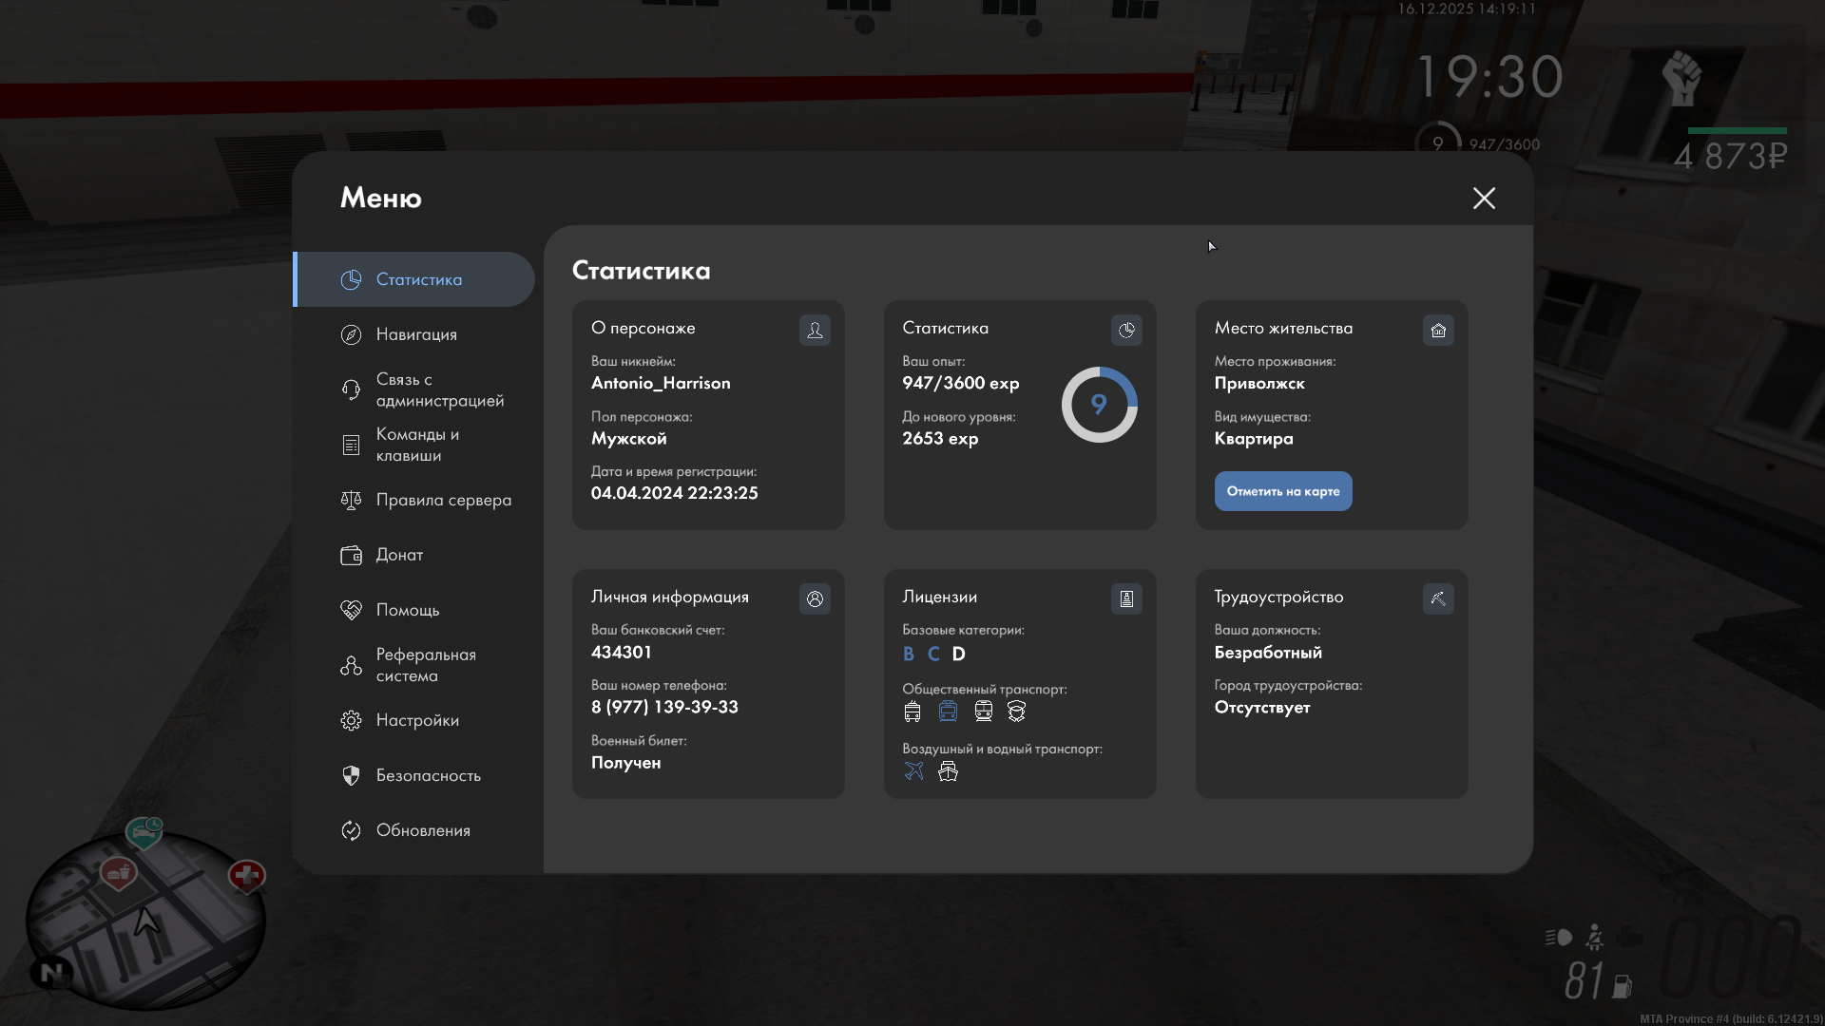1825x1026 pixels.
Task: Close the Меню window with X
Action: [1484, 198]
